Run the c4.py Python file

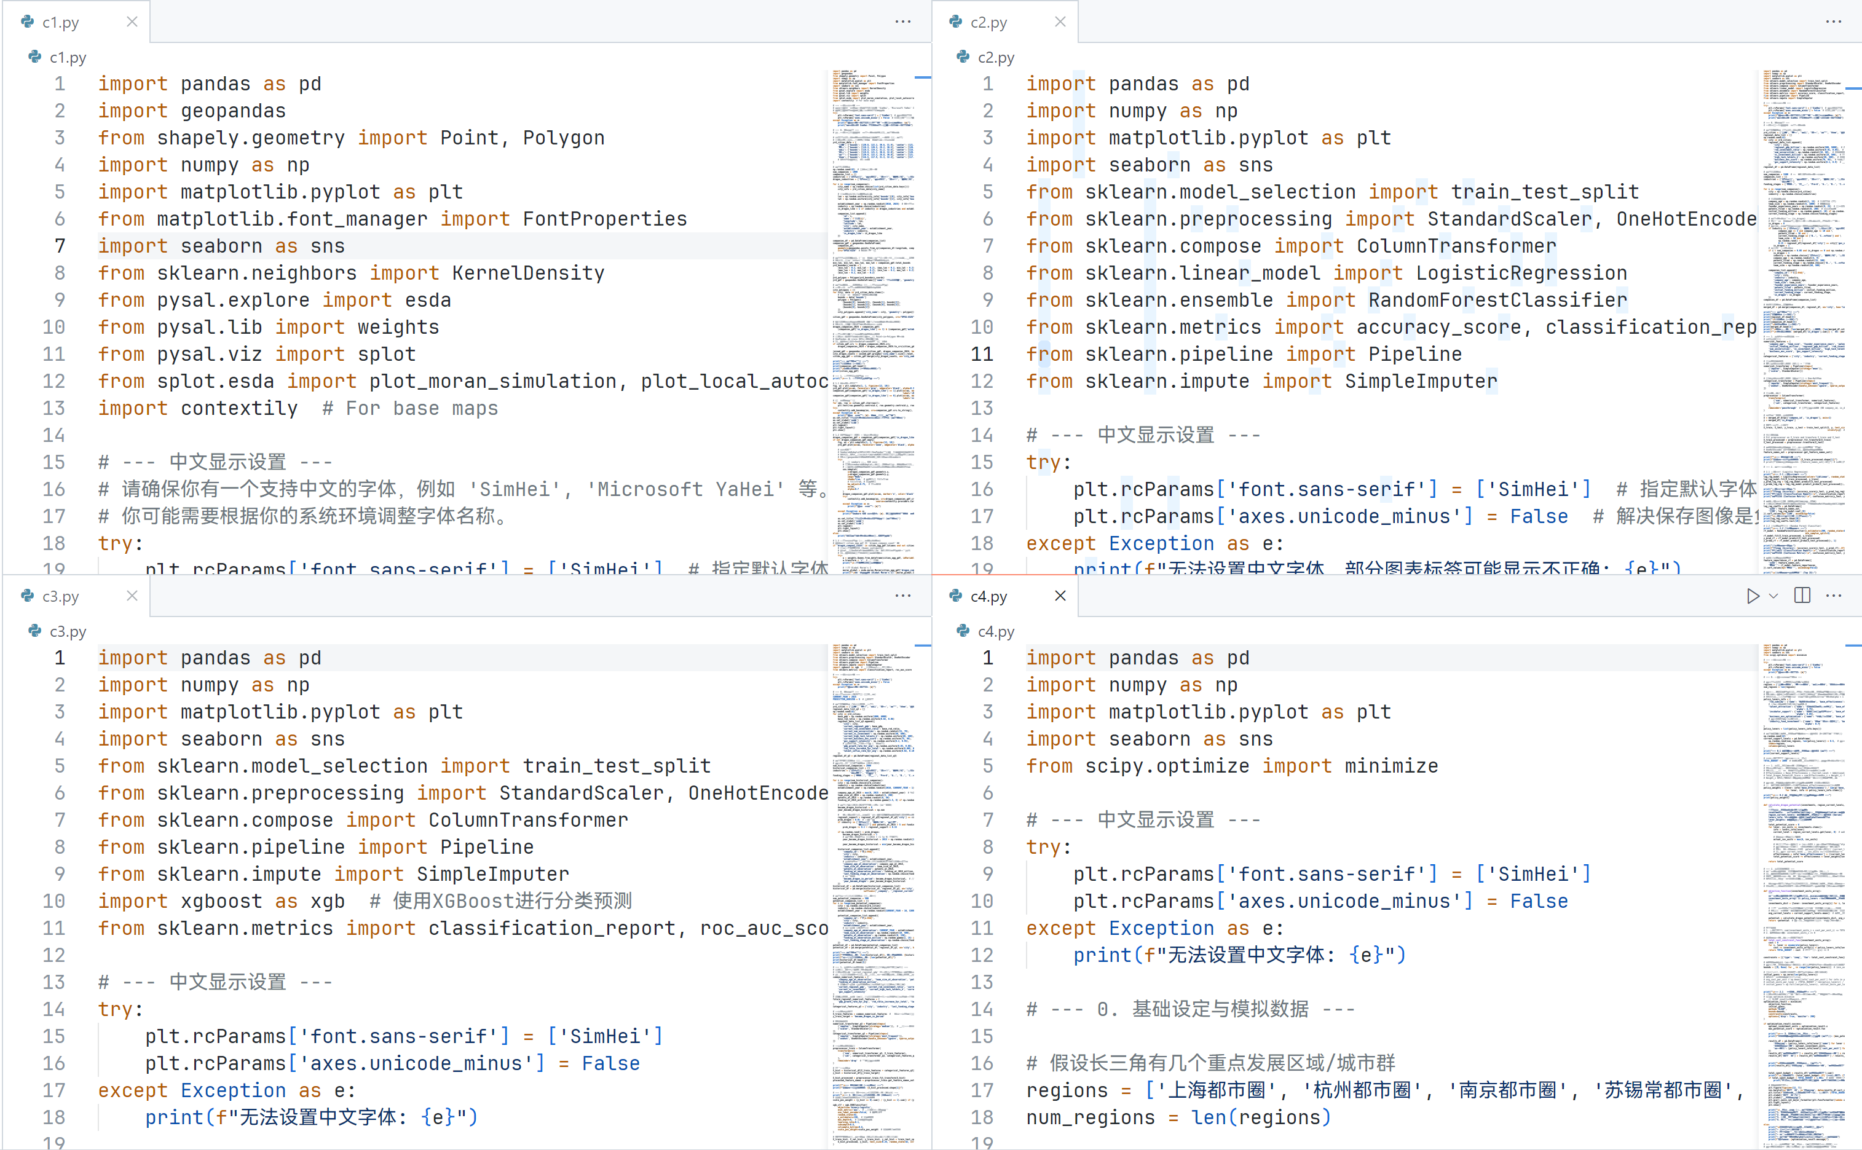pos(1753,596)
